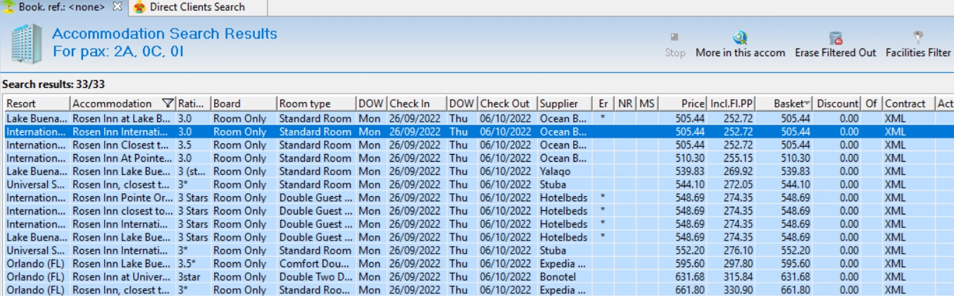Click the hotel building icon in header
Viewport: 954px width, 296px height.
(26, 44)
